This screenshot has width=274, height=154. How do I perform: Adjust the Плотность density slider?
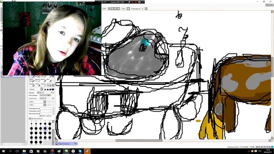[47, 98]
